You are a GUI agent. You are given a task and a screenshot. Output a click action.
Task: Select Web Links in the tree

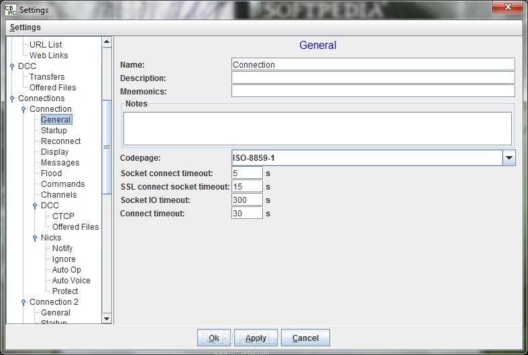[48, 56]
